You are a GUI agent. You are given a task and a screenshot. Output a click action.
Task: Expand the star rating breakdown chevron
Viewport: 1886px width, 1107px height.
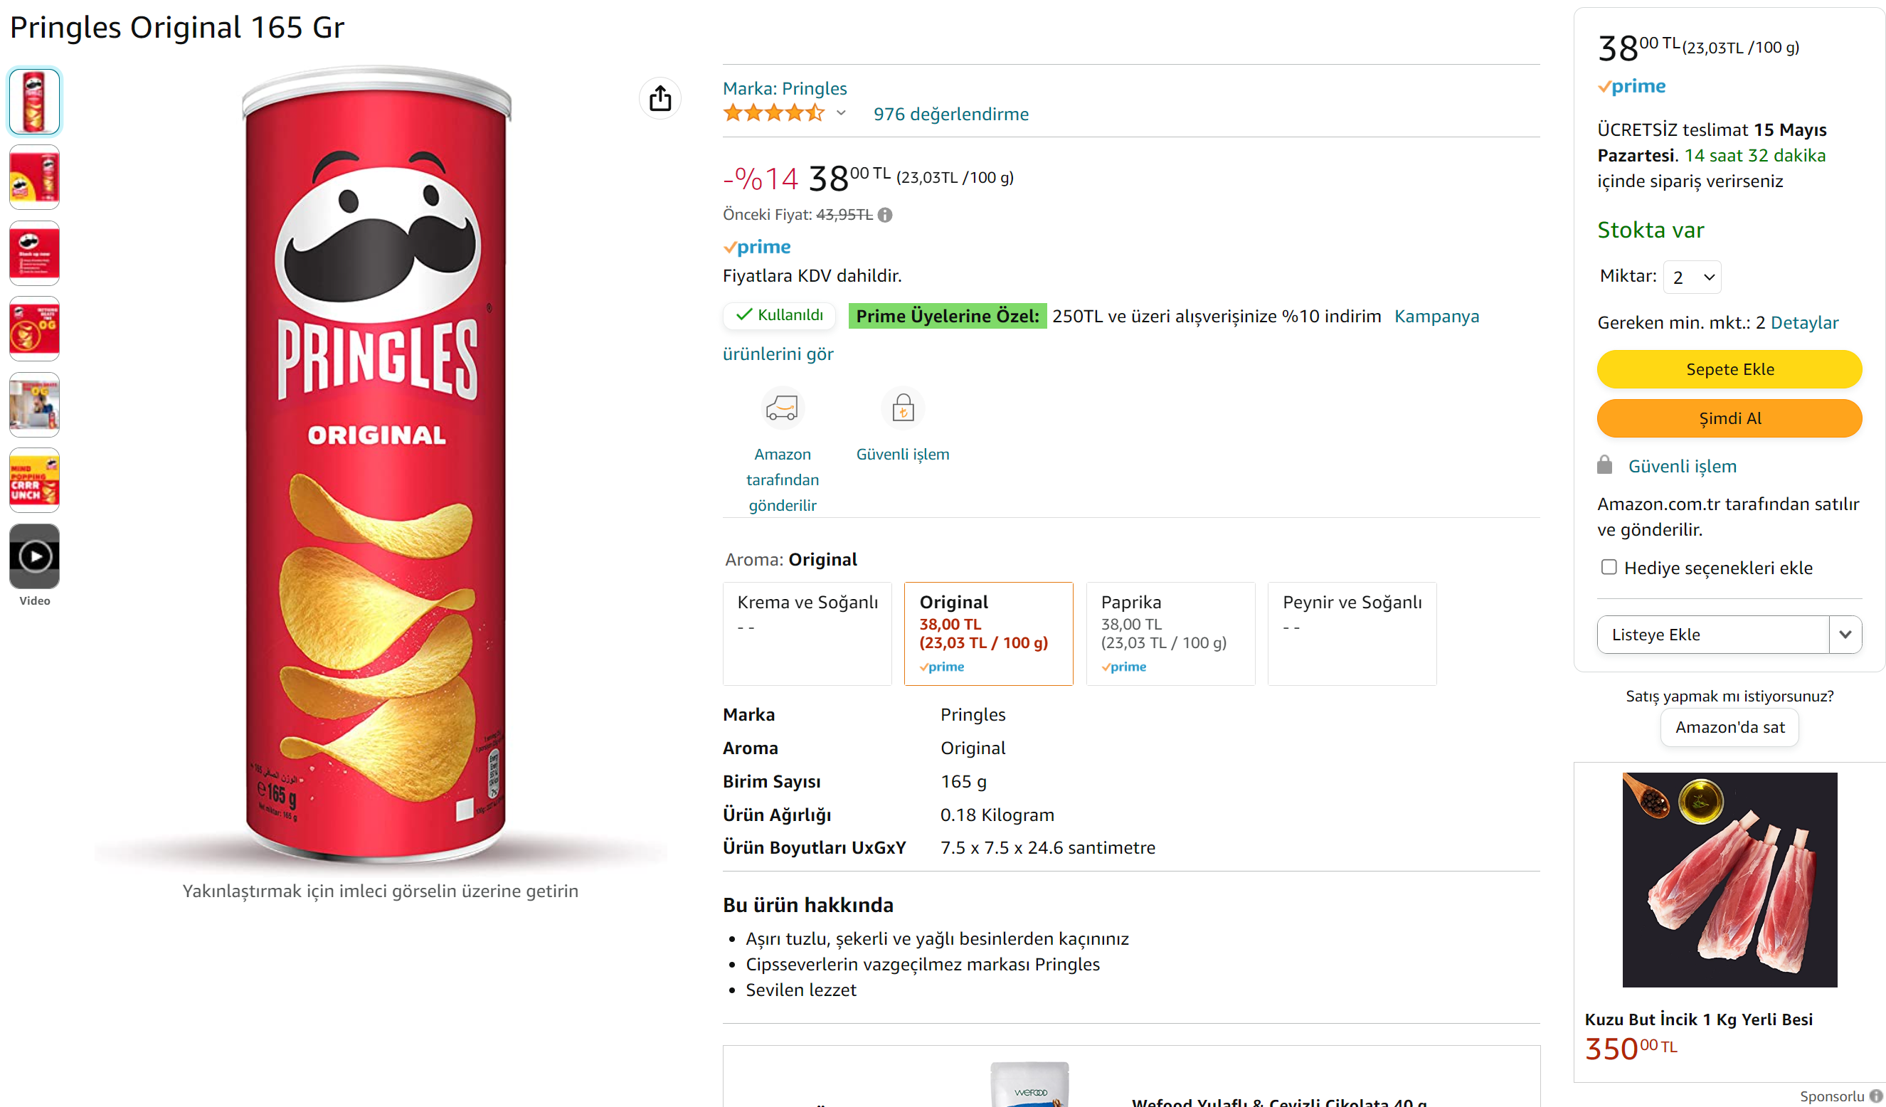pos(841,114)
